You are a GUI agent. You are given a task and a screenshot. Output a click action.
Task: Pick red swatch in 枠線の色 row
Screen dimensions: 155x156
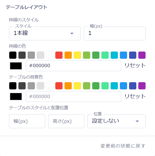point(59,55)
